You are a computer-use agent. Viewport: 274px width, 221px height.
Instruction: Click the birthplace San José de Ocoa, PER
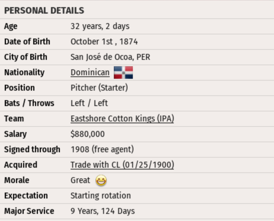(x=110, y=57)
